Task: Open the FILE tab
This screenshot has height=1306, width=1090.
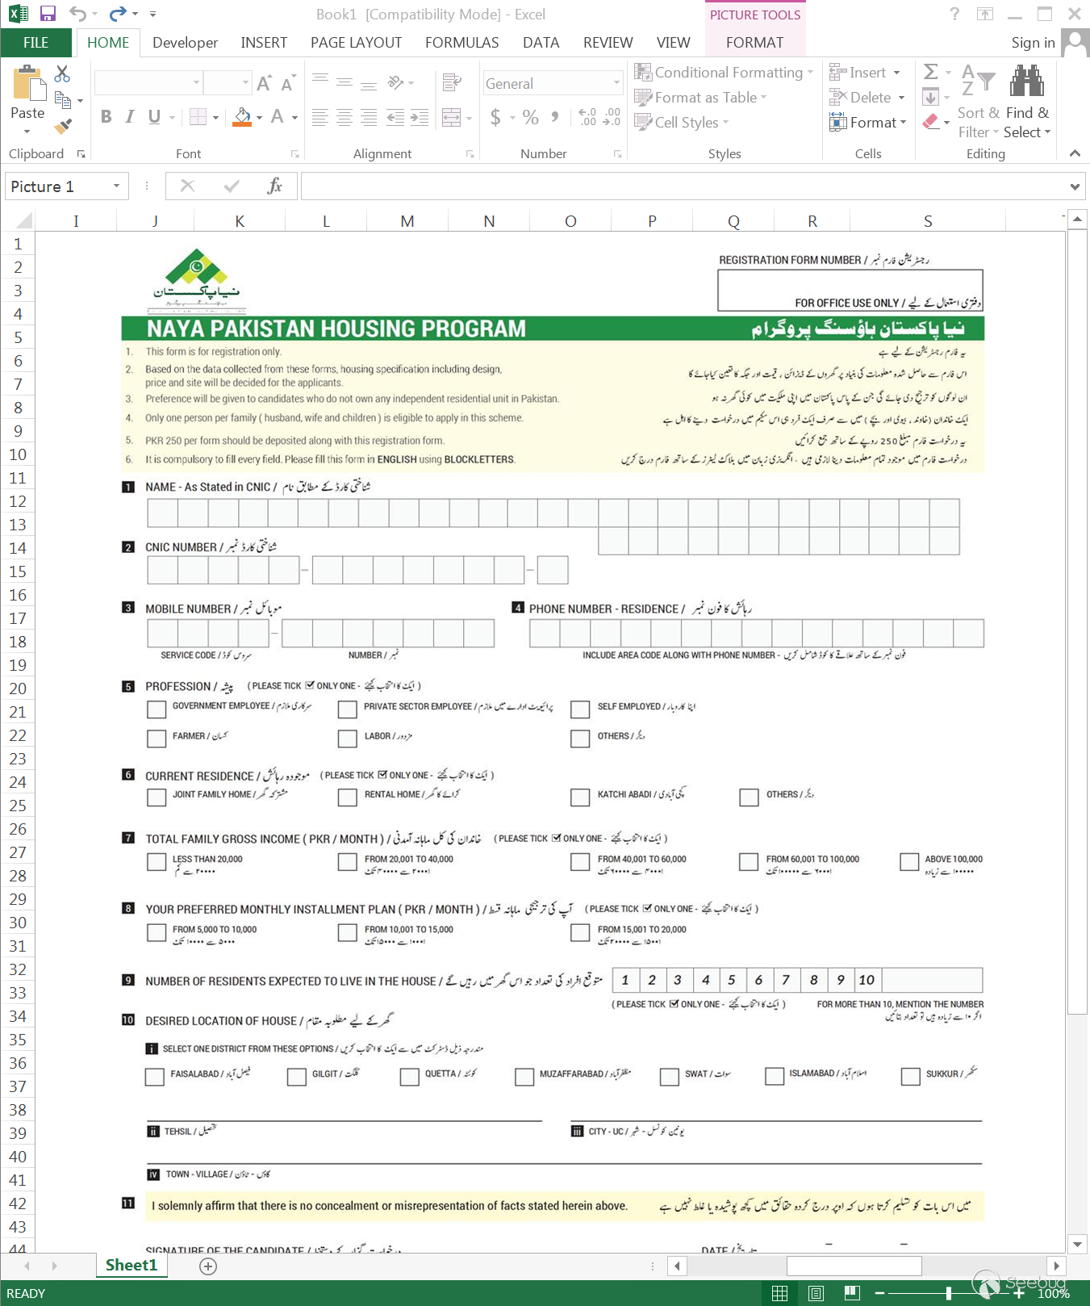Action: (36, 43)
